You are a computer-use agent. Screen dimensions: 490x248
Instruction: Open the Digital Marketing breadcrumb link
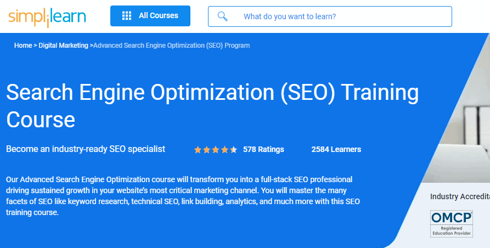click(63, 46)
